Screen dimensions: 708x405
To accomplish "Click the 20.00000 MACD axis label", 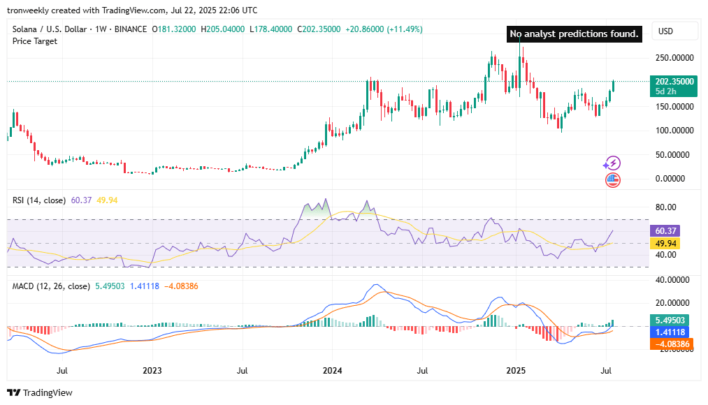I will [672, 302].
